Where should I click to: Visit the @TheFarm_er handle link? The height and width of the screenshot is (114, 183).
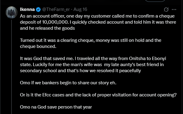click(x=56, y=9)
